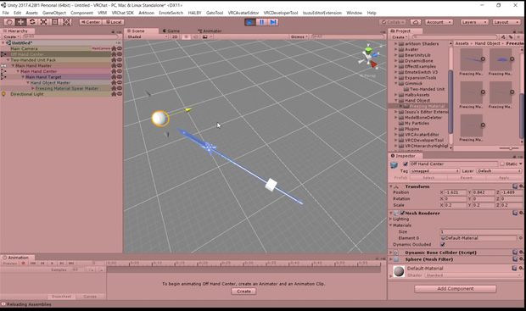Toggle visibility on Hand Object Master row
Screen dimensions: 526x311
pyautogui.click(x=119, y=83)
